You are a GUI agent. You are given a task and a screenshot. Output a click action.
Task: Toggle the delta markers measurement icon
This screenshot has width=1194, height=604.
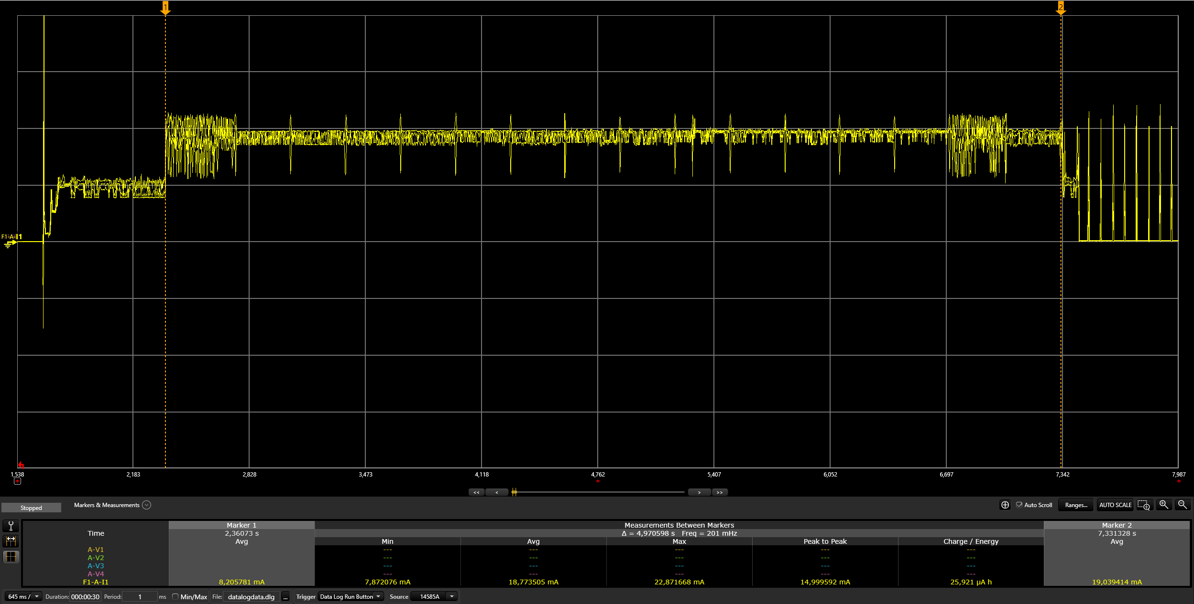(x=11, y=541)
